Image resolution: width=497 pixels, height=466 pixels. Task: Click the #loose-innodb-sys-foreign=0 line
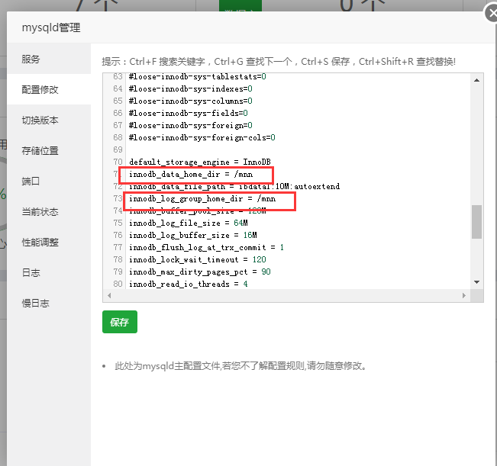point(191,125)
